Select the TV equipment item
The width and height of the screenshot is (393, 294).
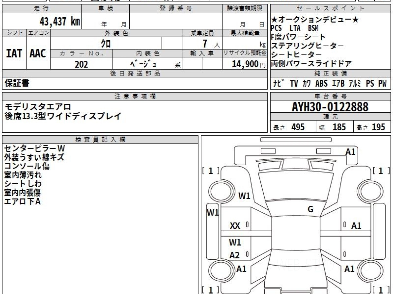tap(294, 84)
